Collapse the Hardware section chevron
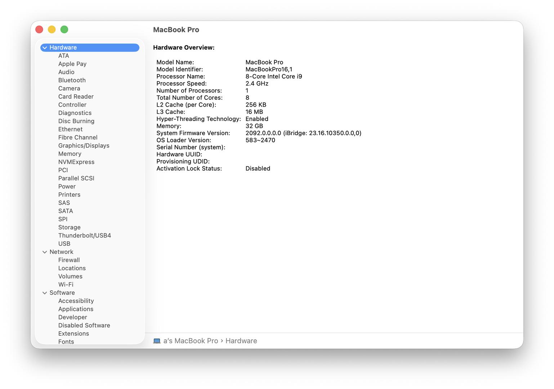Screen dimensions: 554x389 click(x=45, y=48)
